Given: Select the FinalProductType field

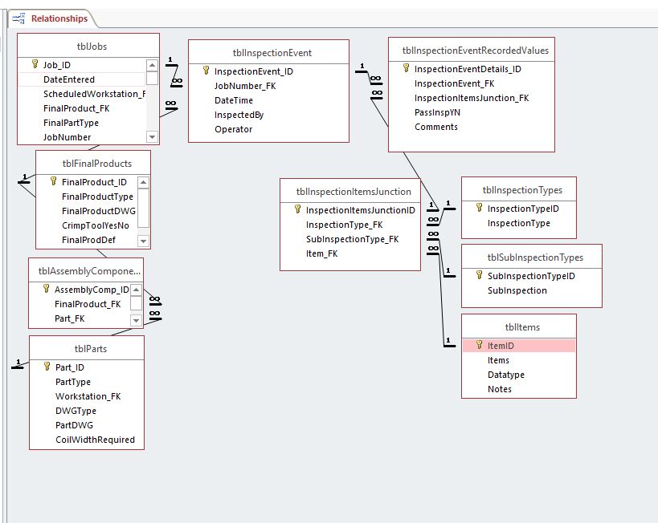Looking at the screenshot, I should tap(97, 197).
